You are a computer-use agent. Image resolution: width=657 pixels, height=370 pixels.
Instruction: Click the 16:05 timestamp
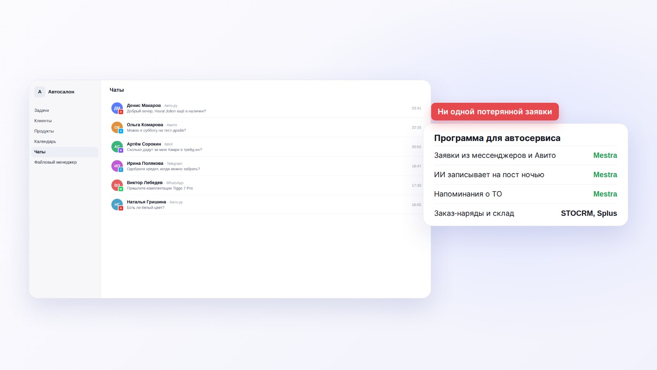[x=416, y=205]
